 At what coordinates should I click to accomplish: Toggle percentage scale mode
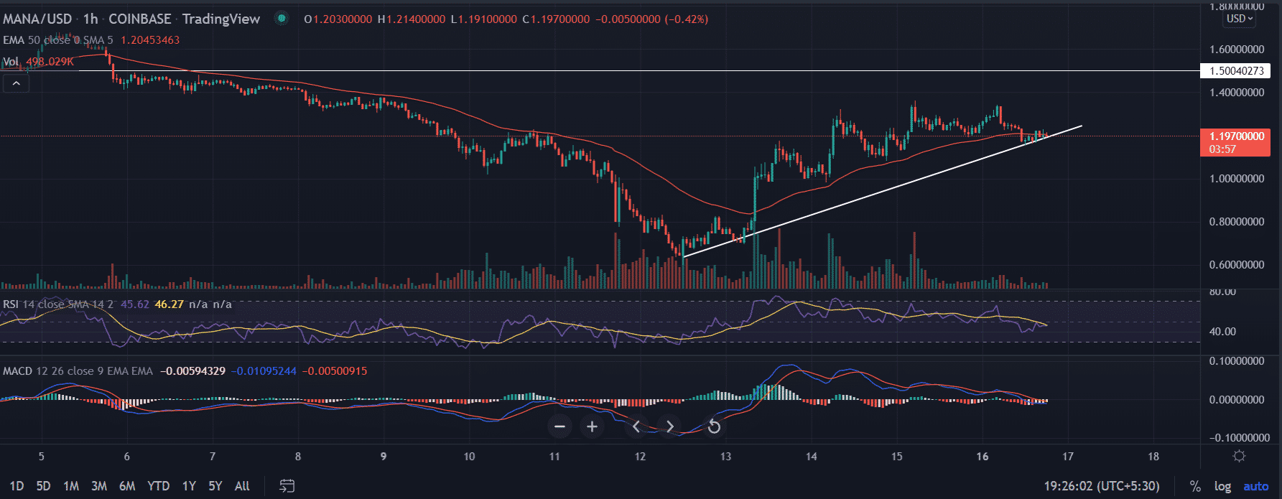pos(1195,486)
